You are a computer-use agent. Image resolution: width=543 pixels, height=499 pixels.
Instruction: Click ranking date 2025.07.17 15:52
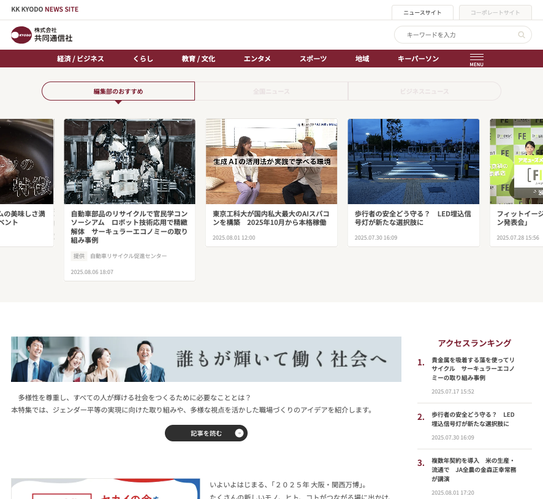[453, 392]
